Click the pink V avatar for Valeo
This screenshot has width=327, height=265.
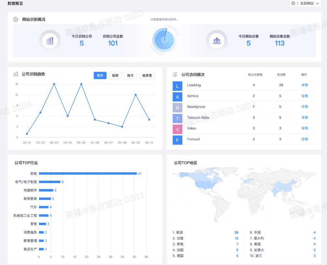tap(177, 129)
